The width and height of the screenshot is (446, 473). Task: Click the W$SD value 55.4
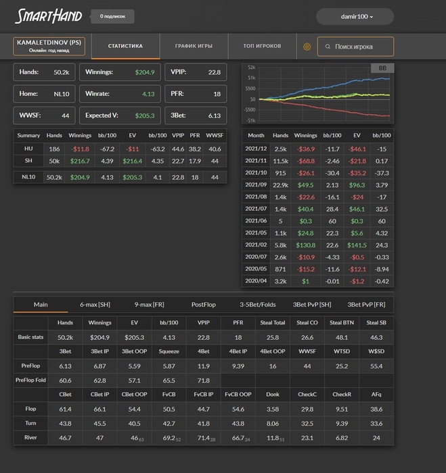(376, 366)
